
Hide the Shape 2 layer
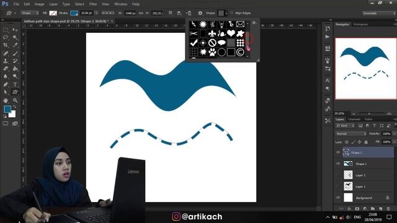(x=338, y=152)
